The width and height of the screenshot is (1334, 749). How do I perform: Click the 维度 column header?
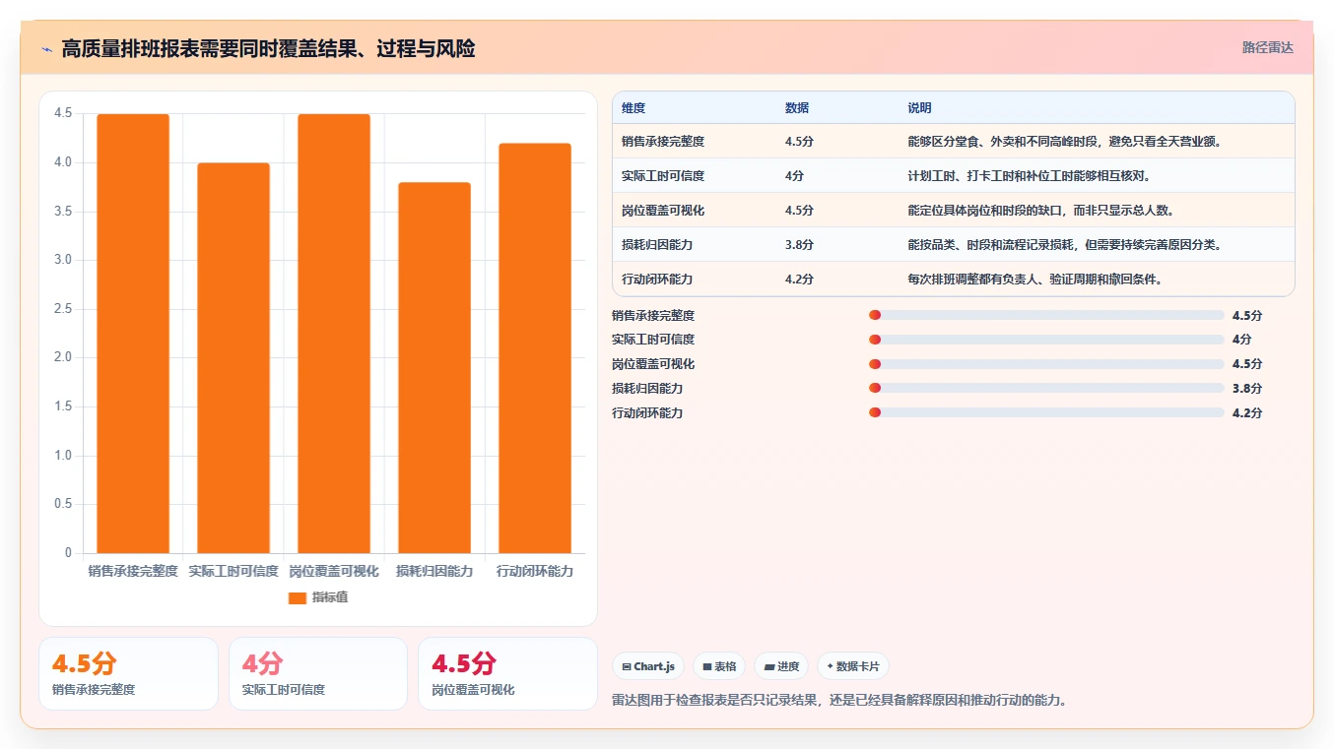coord(634,108)
